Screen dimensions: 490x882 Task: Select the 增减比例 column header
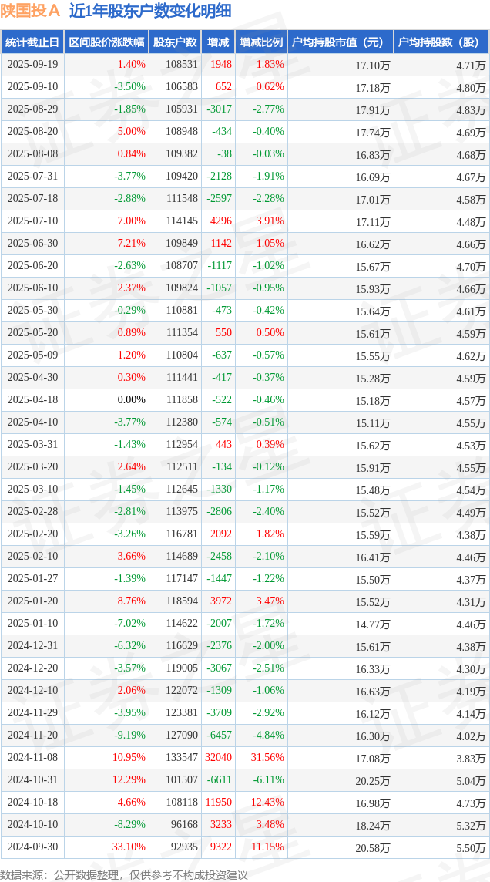click(x=260, y=42)
